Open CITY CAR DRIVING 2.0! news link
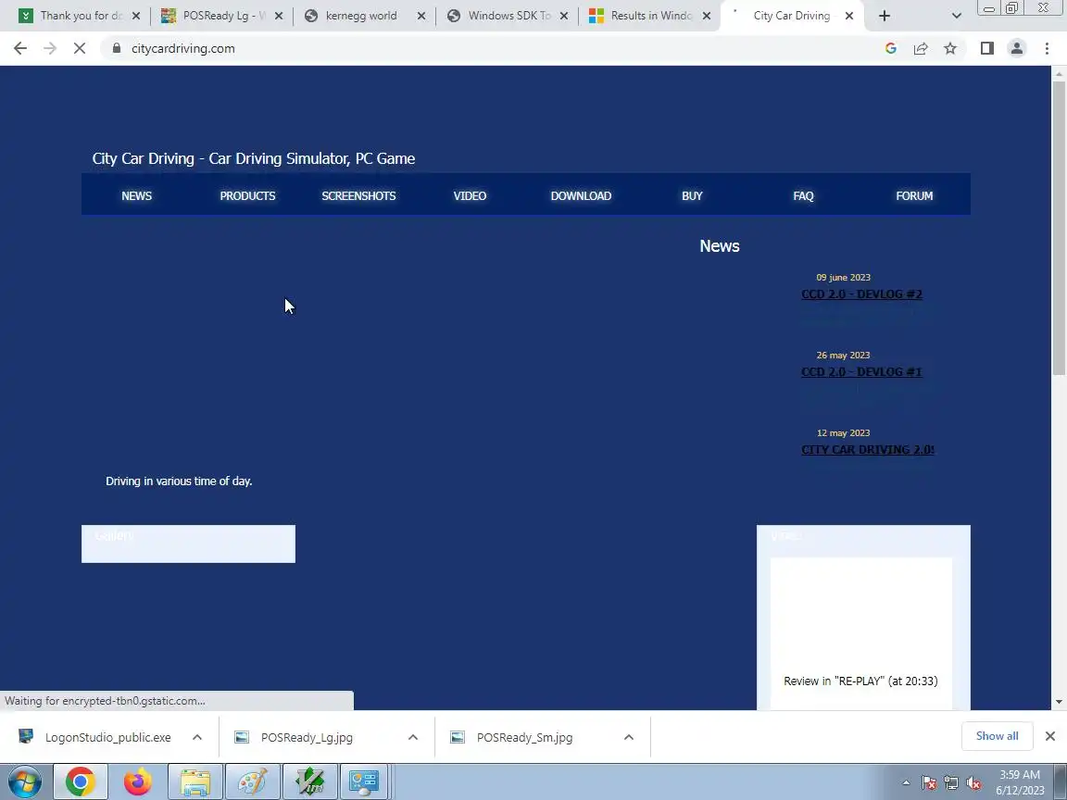Image resolution: width=1067 pixels, height=800 pixels. (868, 450)
